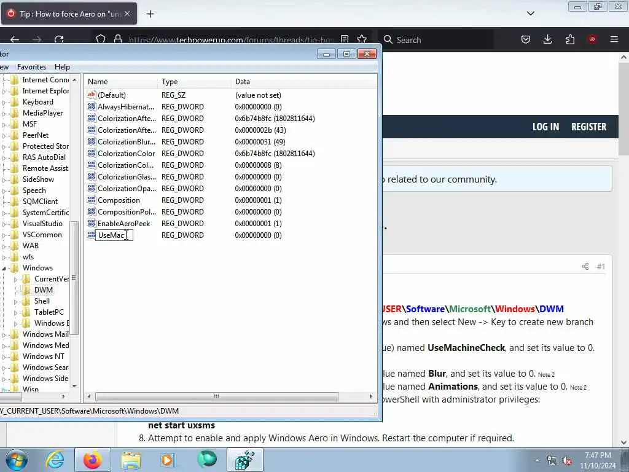Click the REGISTER link
629x472 pixels.
tap(588, 127)
